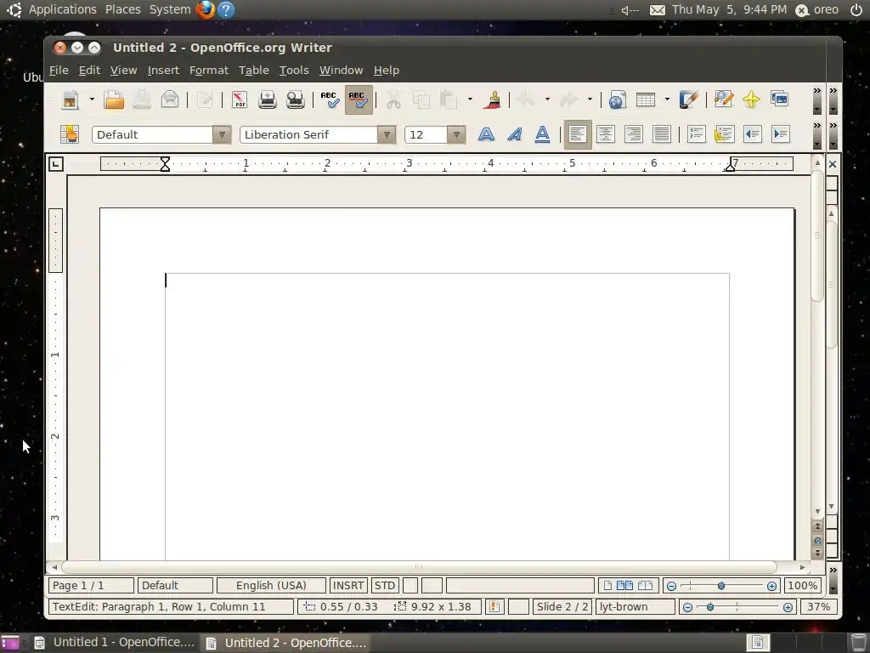Toggle Justified alignment button
This screenshot has height=653, width=870.
point(661,134)
